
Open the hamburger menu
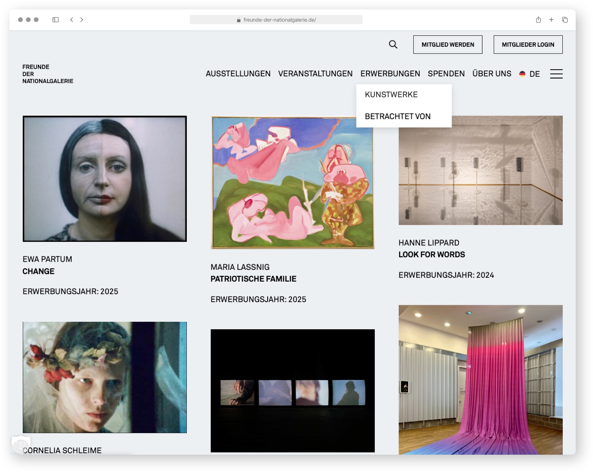tap(556, 74)
